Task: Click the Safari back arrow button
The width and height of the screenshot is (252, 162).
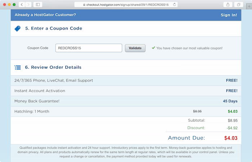Action: tap(22, 4)
